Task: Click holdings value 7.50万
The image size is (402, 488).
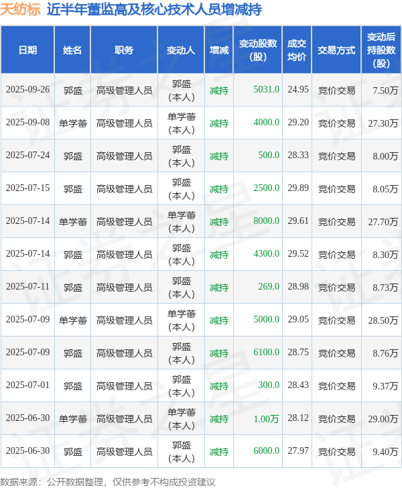Action: [385, 90]
